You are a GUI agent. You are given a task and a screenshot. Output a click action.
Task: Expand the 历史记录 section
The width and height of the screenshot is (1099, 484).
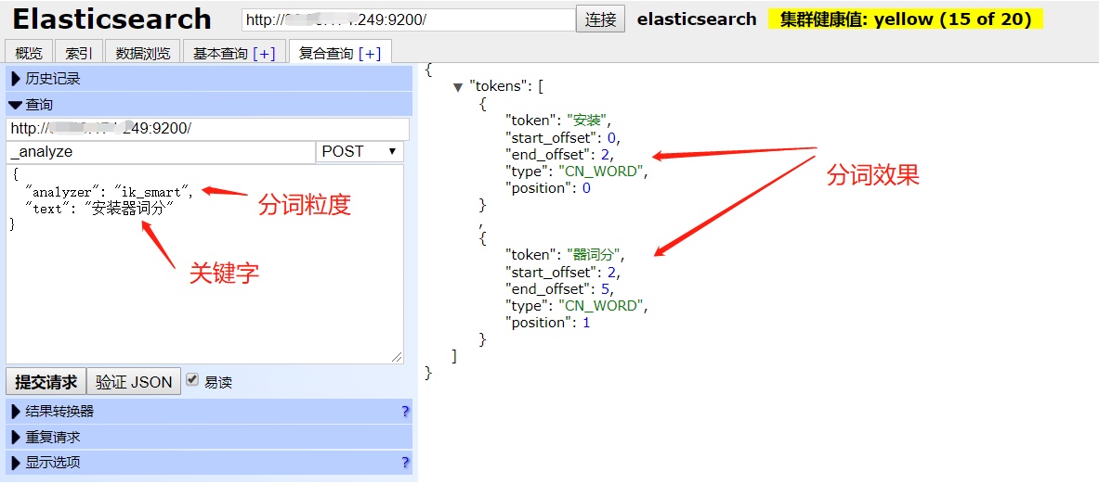click(x=209, y=79)
